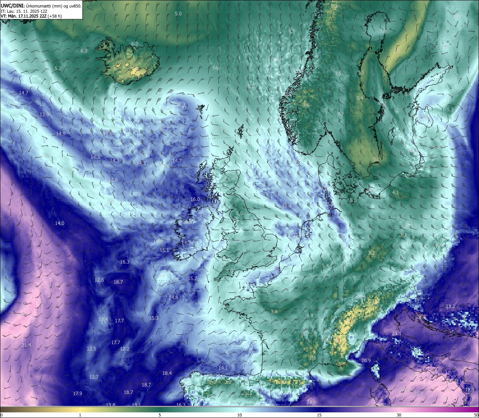The height and width of the screenshot is (418, 479).
Task: Click the map value 21.4
Action: point(26,345)
